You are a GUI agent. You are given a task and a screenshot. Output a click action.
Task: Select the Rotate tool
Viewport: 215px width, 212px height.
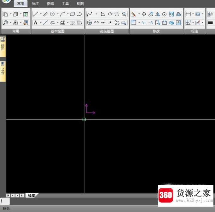click(x=165, y=14)
